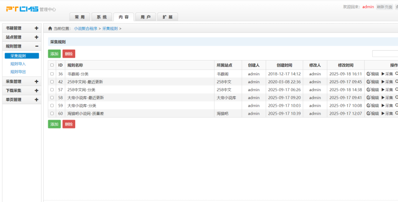Switch to the 常用 tab
This screenshot has width=398, height=202.
point(80,17)
